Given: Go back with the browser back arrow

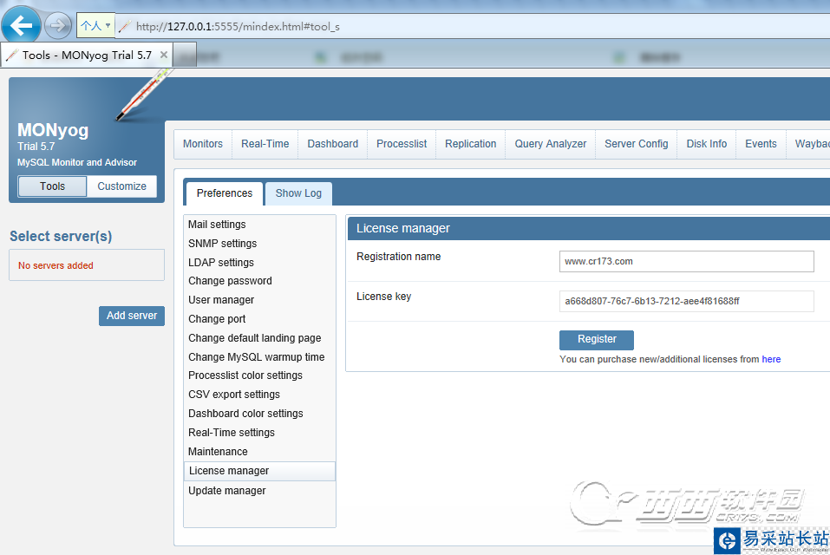Looking at the screenshot, I should click(21, 25).
